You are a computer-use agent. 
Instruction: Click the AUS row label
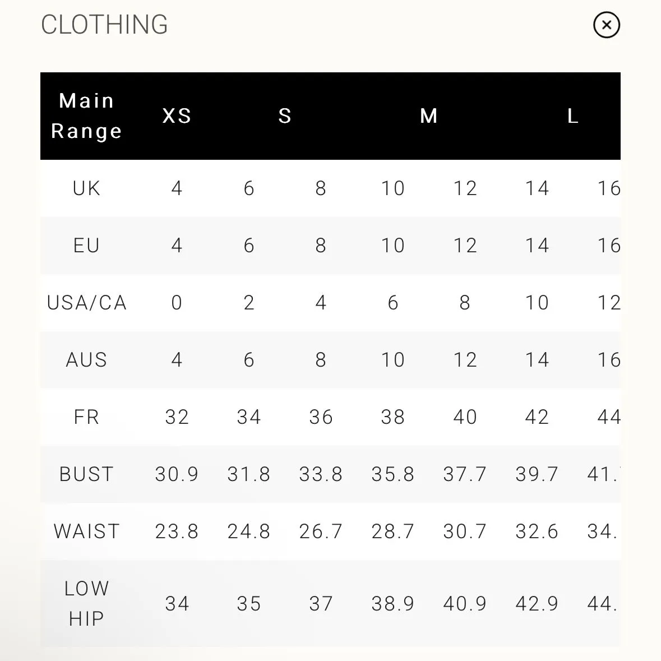coord(86,359)
